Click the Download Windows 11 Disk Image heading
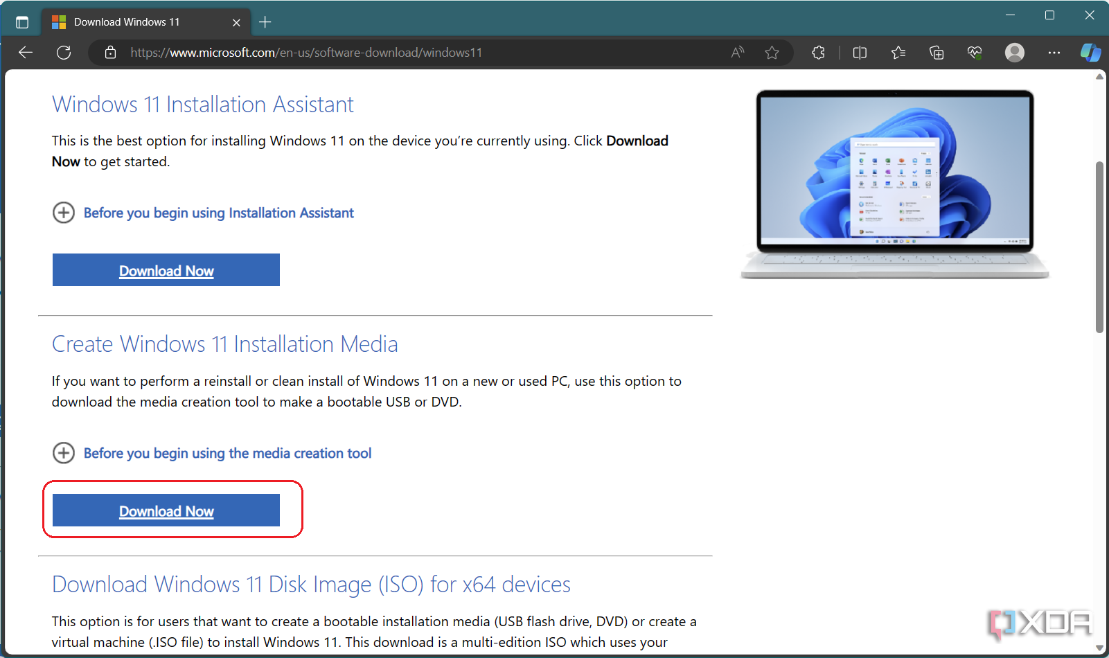The height and width of the screenshot is (658, 1109). click(311, 585)
